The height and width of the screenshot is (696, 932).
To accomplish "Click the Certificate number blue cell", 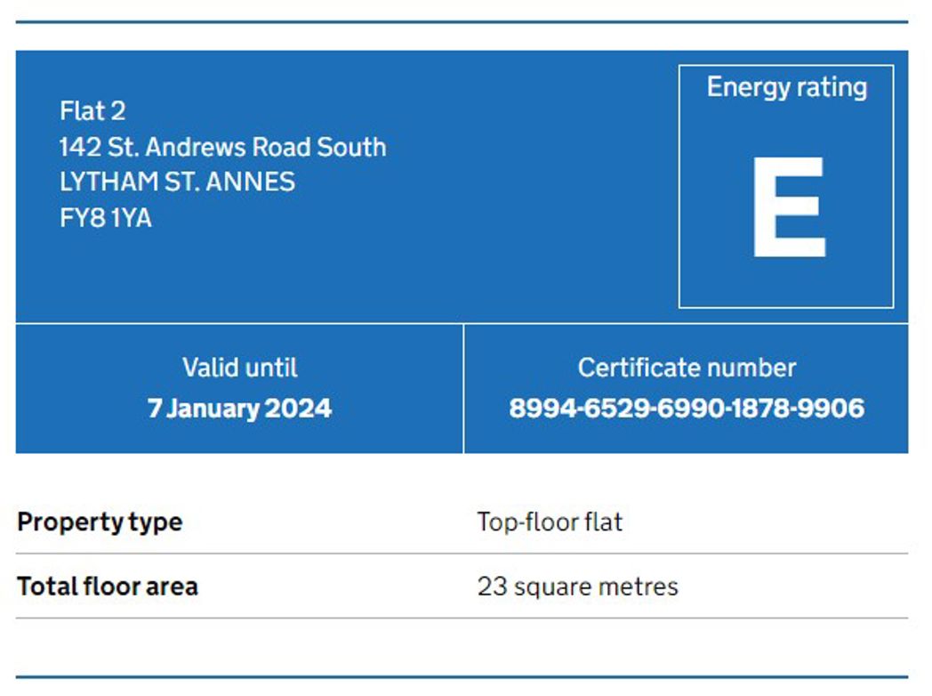I will coord(687,389).
